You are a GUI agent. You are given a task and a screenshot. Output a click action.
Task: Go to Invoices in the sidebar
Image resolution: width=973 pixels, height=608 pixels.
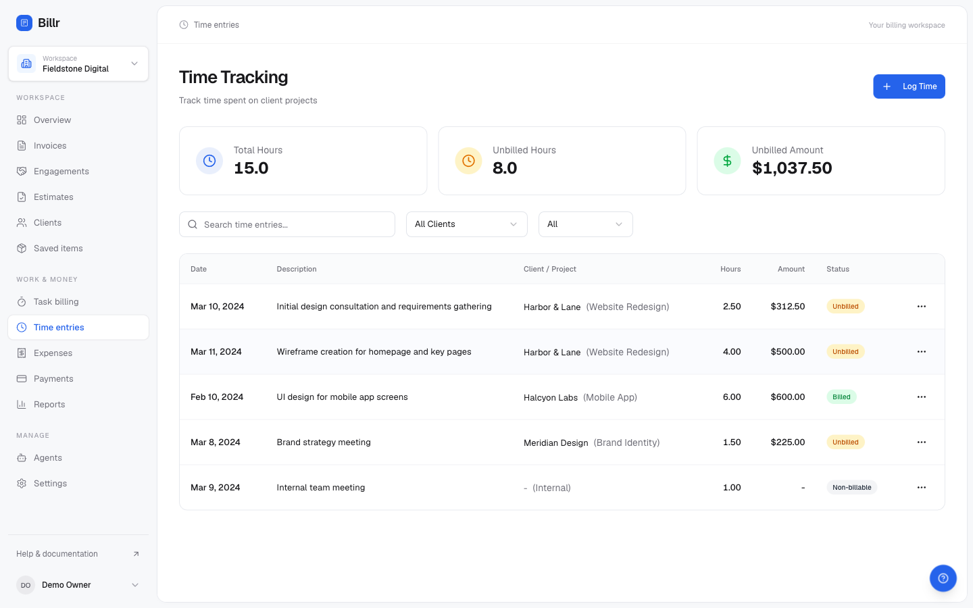(78, 146)
